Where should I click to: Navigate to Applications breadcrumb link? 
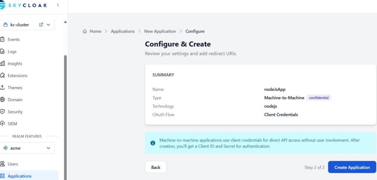(x=123, y=31)
